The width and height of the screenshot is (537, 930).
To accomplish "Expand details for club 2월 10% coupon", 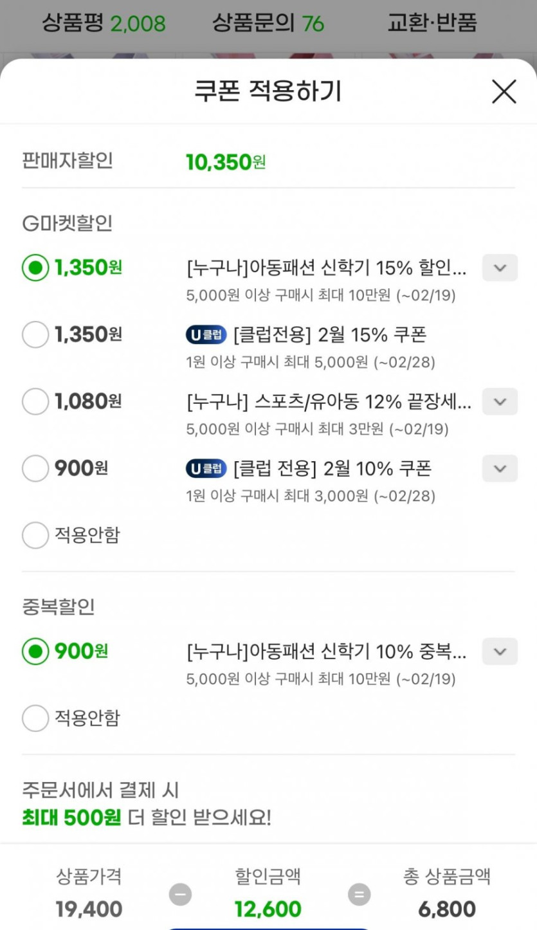I will click(500, 469).
